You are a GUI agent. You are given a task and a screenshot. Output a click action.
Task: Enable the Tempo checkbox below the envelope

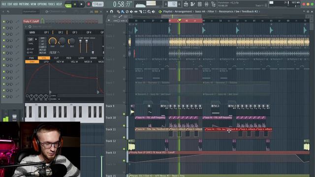[x=50, y=96]
